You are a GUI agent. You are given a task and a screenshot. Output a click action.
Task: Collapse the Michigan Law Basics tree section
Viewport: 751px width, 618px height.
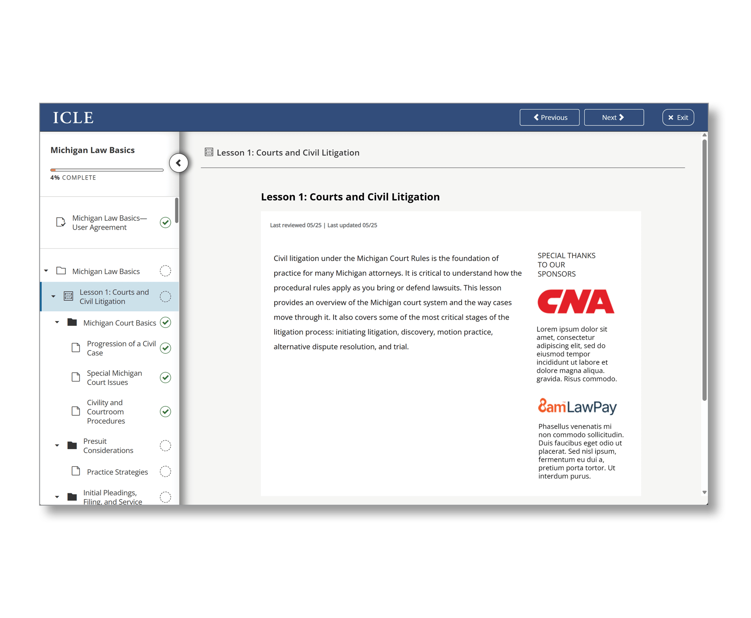pos(46,271)
